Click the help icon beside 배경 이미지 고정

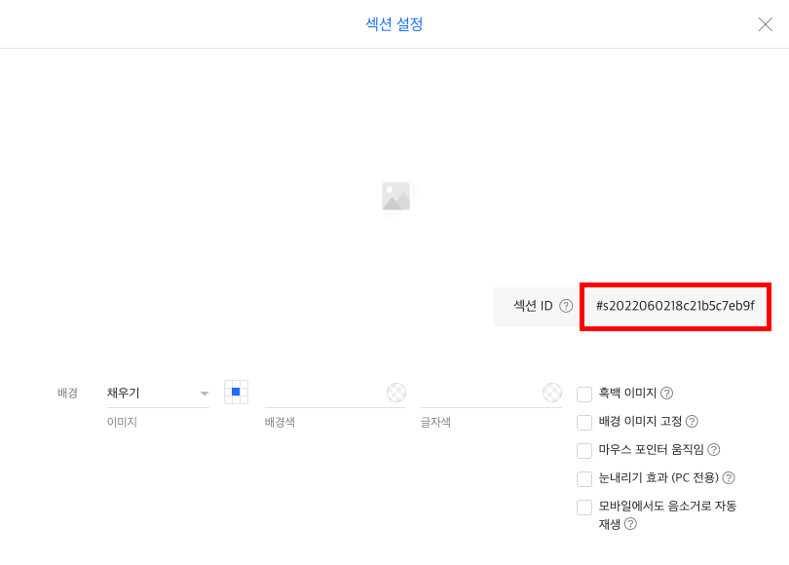tap(692, 421)
